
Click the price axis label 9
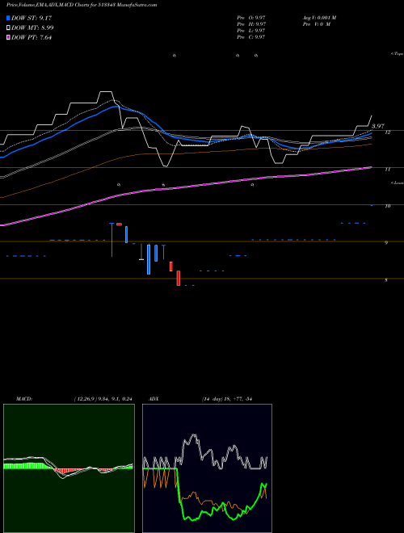click(387, 243)
